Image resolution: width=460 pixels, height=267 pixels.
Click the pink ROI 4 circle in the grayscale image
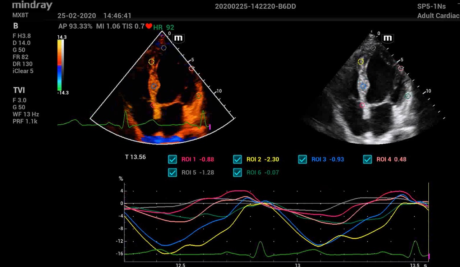coord(401,68)
